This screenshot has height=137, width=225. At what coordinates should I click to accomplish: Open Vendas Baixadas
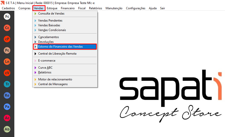65,25
